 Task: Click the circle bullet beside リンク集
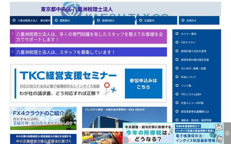(177, 86)
